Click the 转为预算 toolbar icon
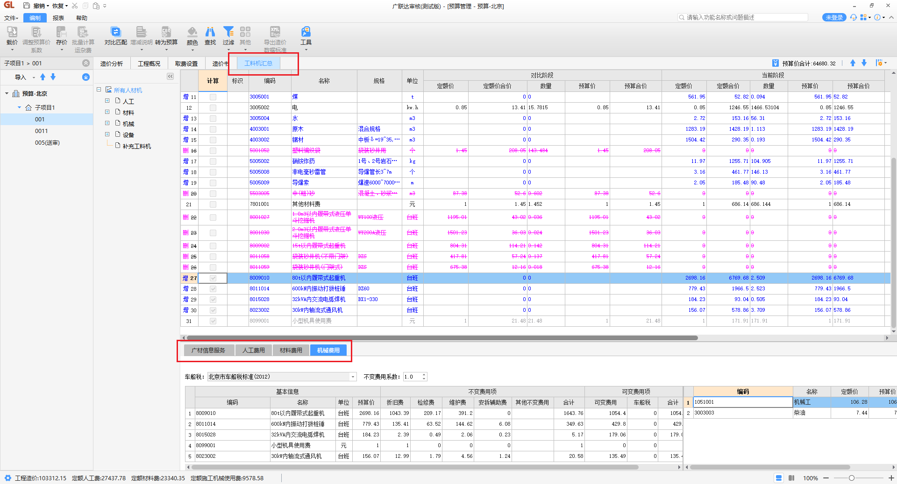Viewport: 897px width, 484px height. click(x=166, y=32)
